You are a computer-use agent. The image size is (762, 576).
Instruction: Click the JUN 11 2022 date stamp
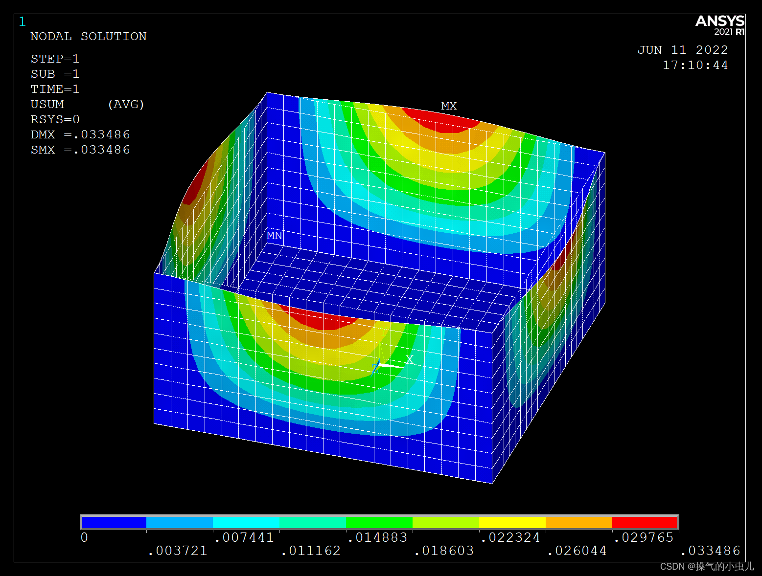(x=682, y=50)
